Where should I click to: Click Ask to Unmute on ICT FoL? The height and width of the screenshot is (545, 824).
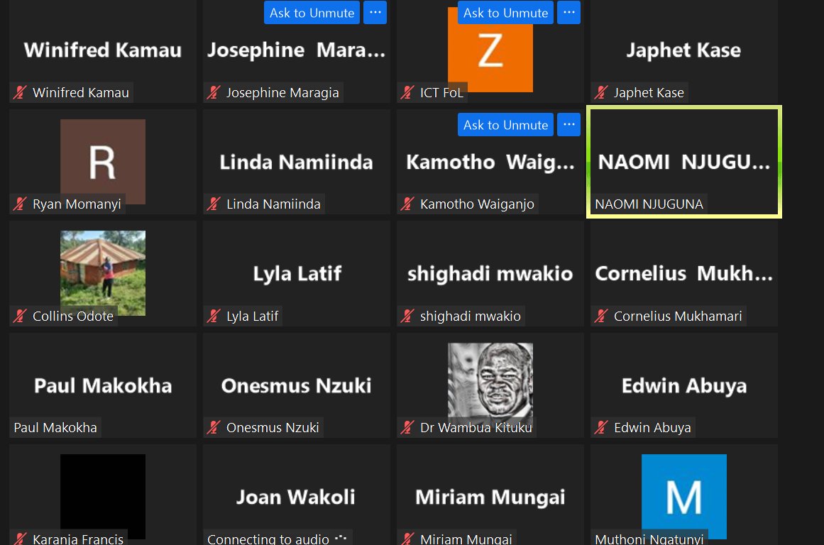pyautogui.click(x=505, y=13)
